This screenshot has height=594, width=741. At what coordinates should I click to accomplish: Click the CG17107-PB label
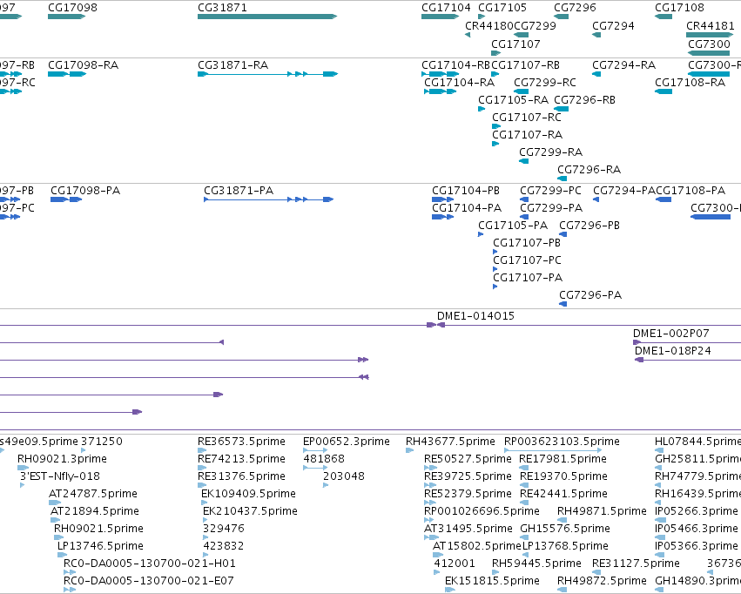pyautogui.click(x=527, y=243)
